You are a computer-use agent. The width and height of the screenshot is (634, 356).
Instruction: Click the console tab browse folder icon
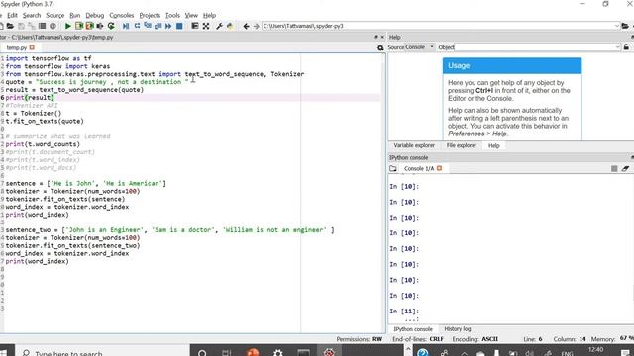[393, 168]
